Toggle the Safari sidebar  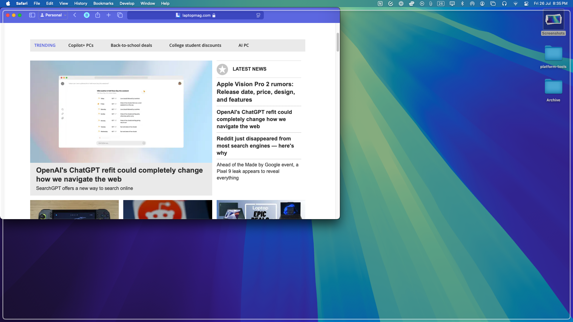tap(32, 15)
